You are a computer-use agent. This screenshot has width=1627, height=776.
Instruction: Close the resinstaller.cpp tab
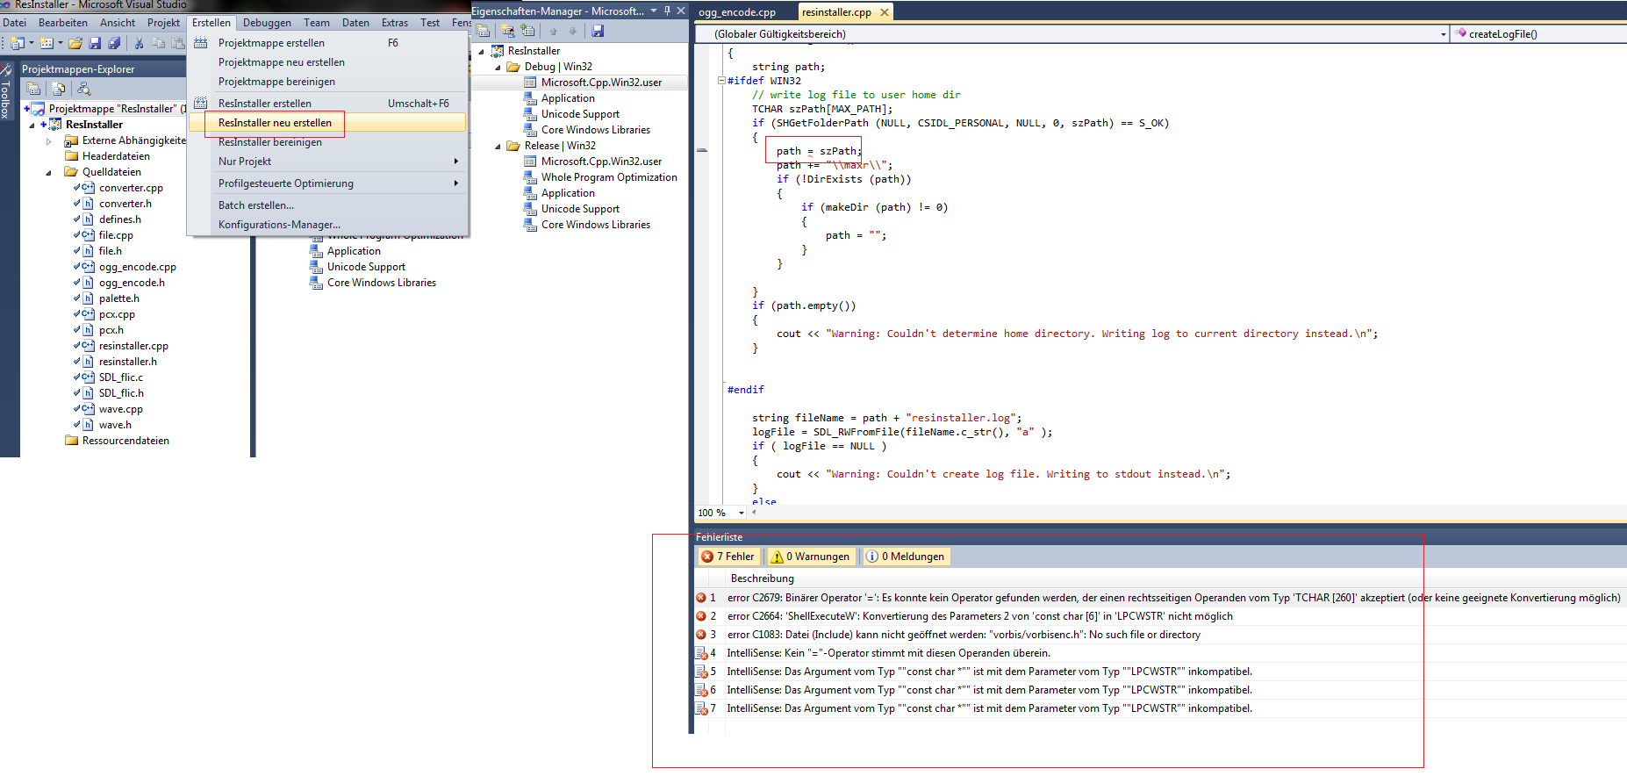(x=885, y=12)
